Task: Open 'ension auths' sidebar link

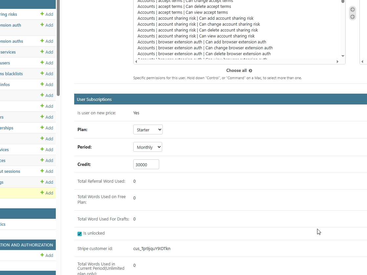Action: (x=11, y=41)
